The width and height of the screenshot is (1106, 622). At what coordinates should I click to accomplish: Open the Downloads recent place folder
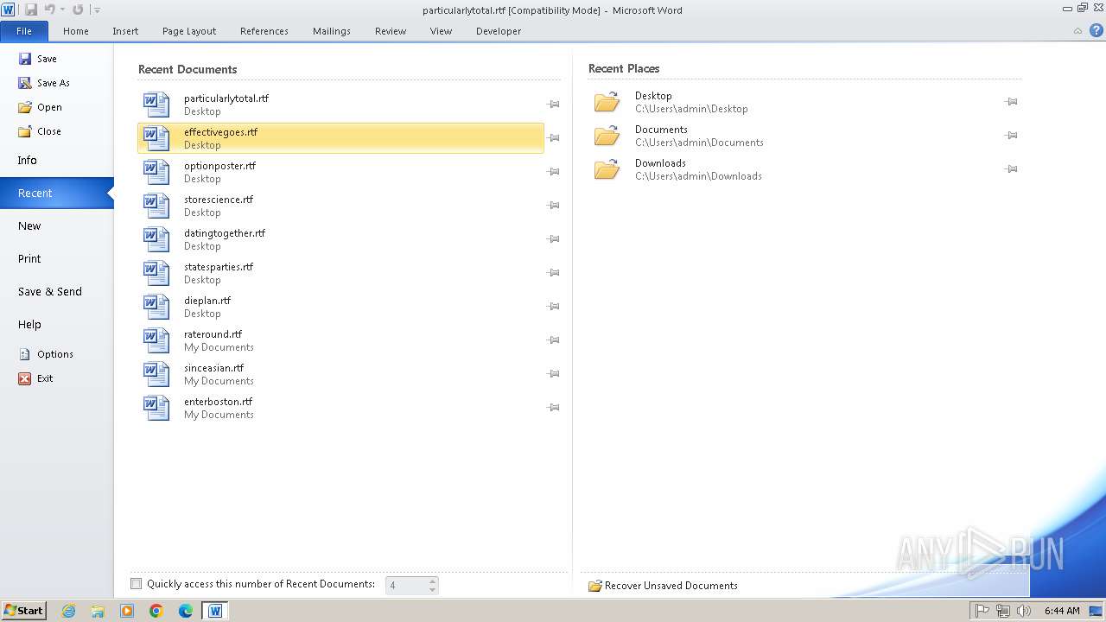pyautogui.click(x=795, y=169)
